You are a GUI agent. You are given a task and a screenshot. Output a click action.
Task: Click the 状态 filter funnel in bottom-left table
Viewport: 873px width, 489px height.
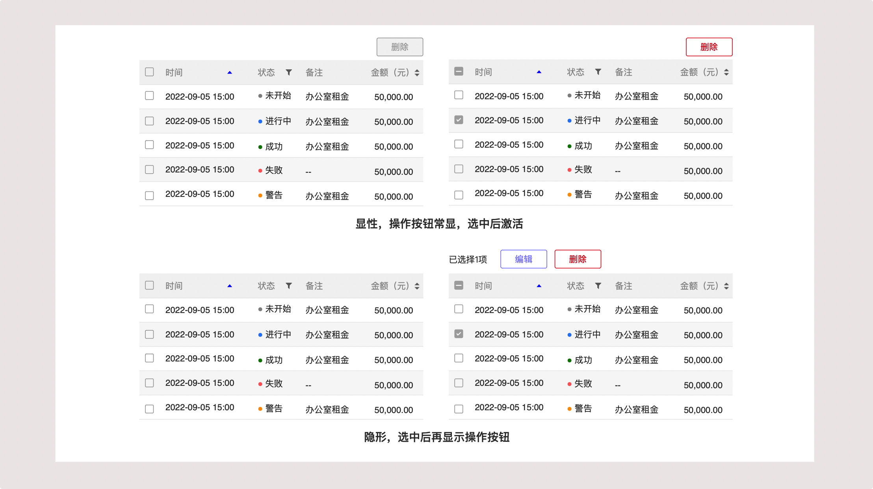[289, 286]
